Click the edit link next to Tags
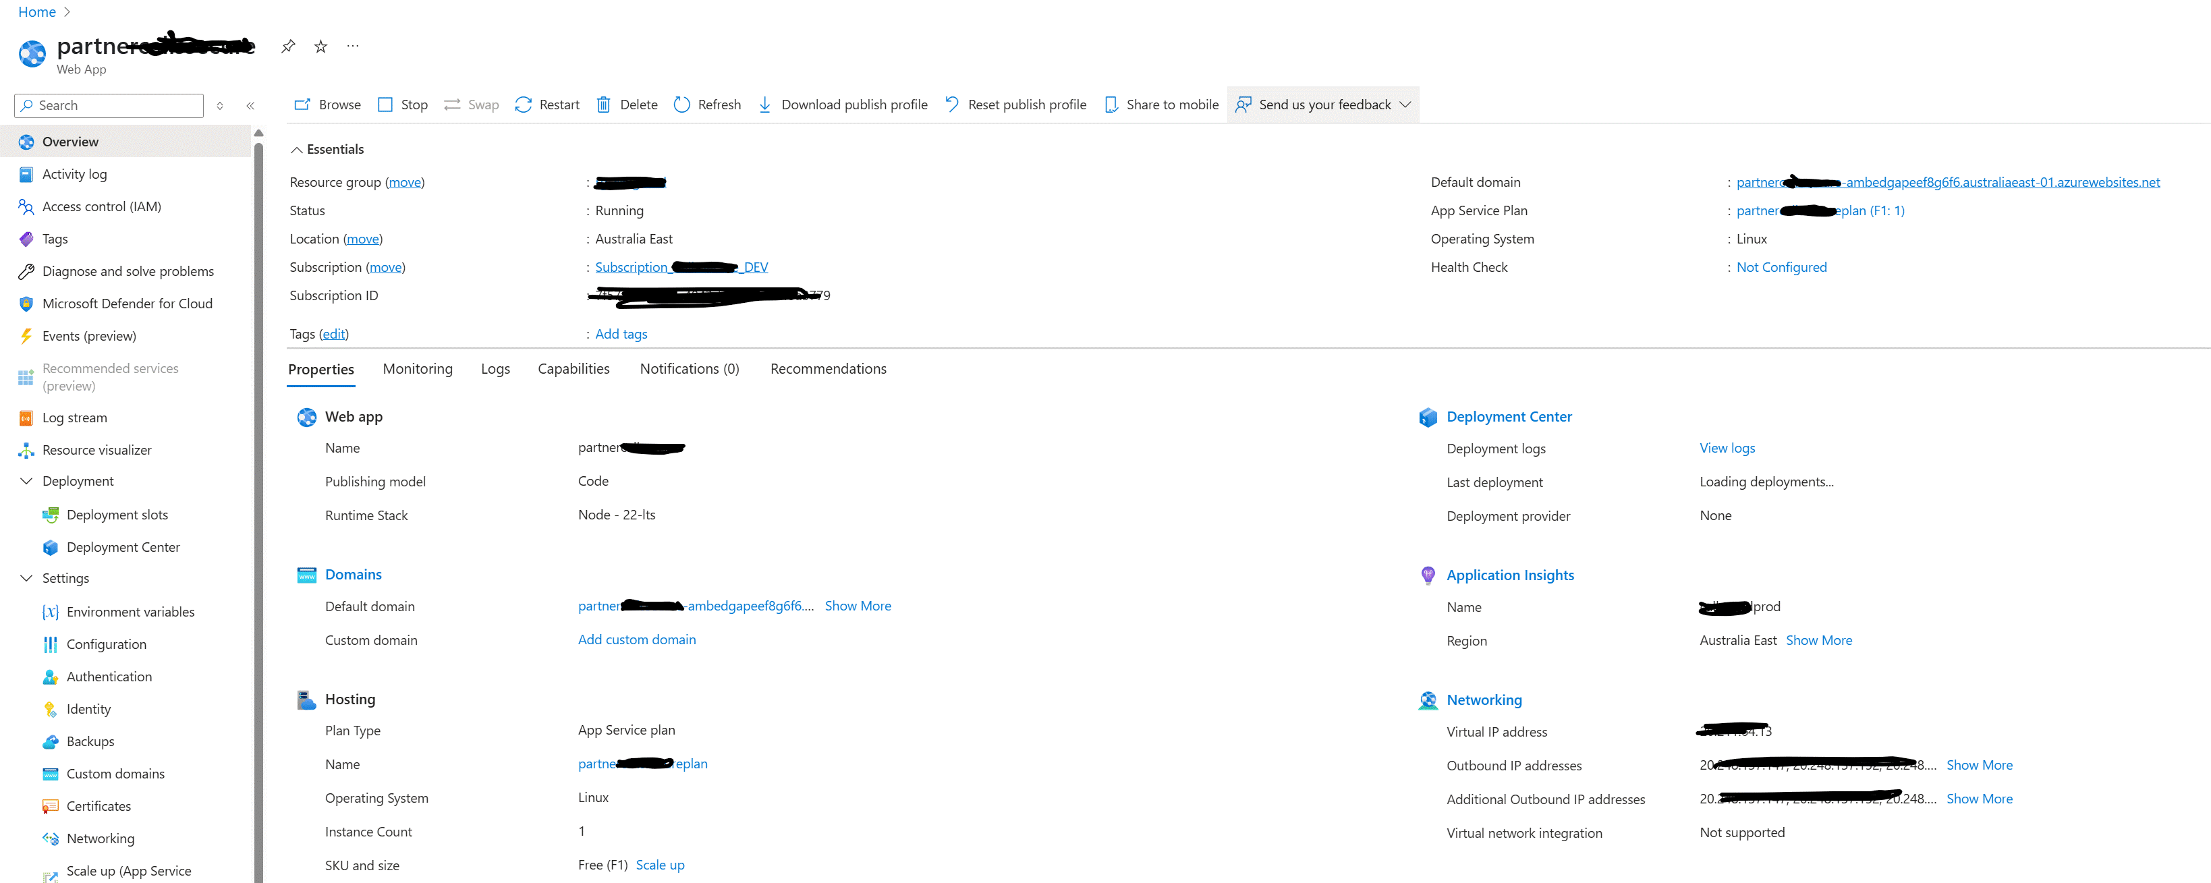 334,335
